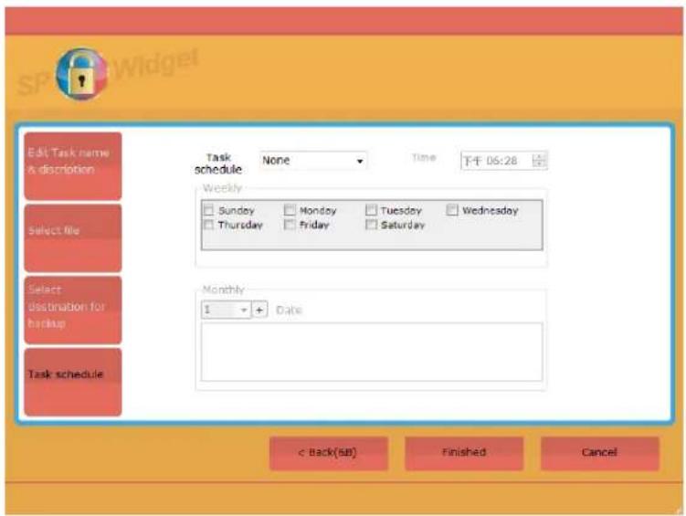Click the Monthly dates list box
The width and height of the screenshot is (686, 516).
click(x=372, y=352)
